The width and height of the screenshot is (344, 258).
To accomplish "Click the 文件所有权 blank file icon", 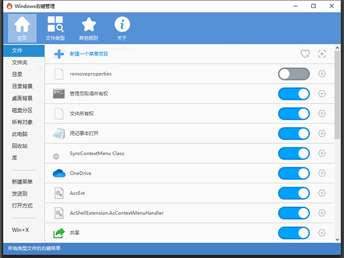I will pos(59,114).
